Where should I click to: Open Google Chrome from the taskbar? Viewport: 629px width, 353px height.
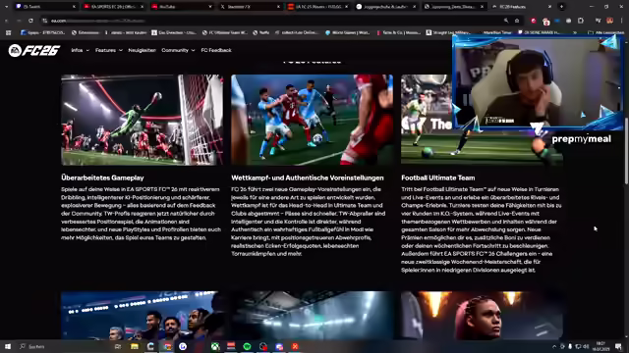coord(167,346)
